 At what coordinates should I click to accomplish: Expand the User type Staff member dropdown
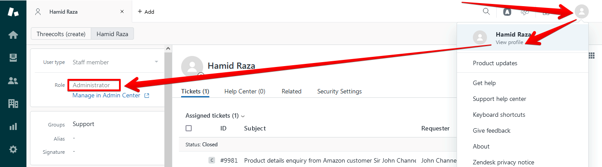point(115,62)
